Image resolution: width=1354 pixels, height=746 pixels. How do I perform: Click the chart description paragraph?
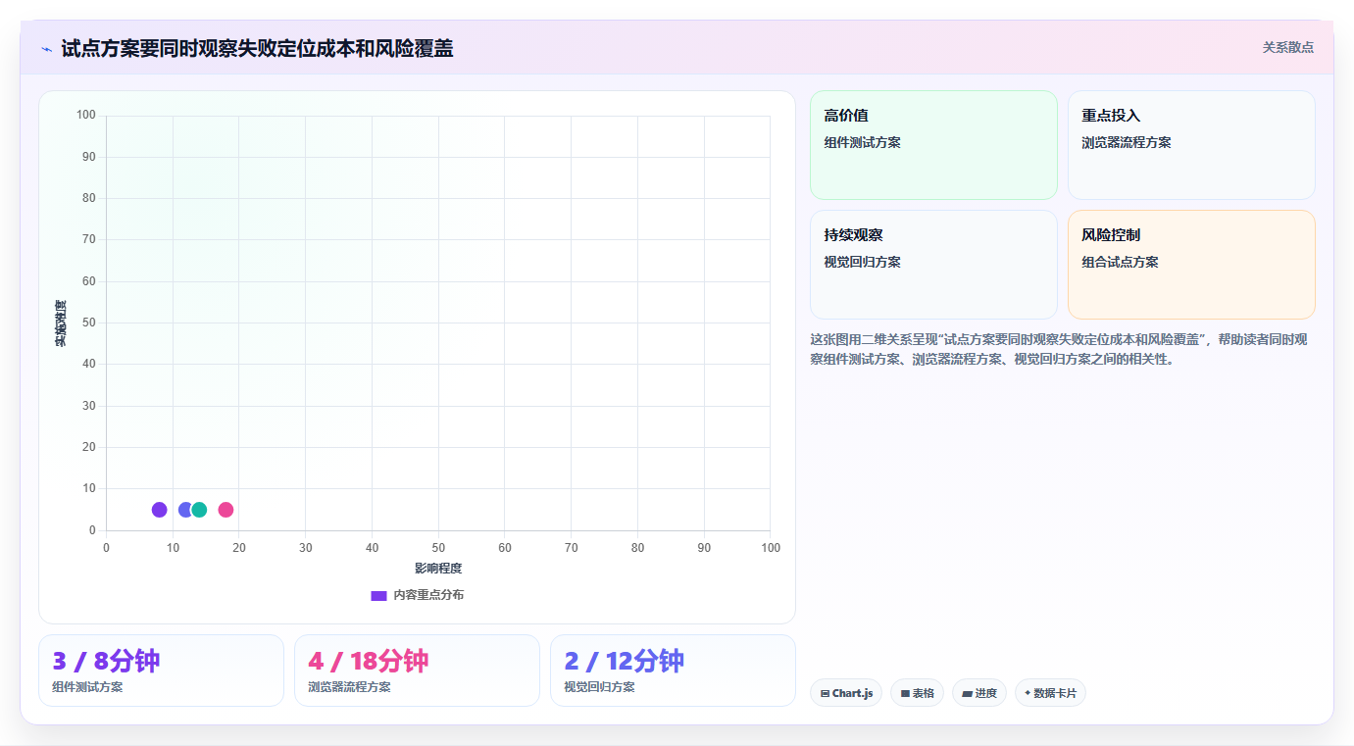coord(1062,349)
